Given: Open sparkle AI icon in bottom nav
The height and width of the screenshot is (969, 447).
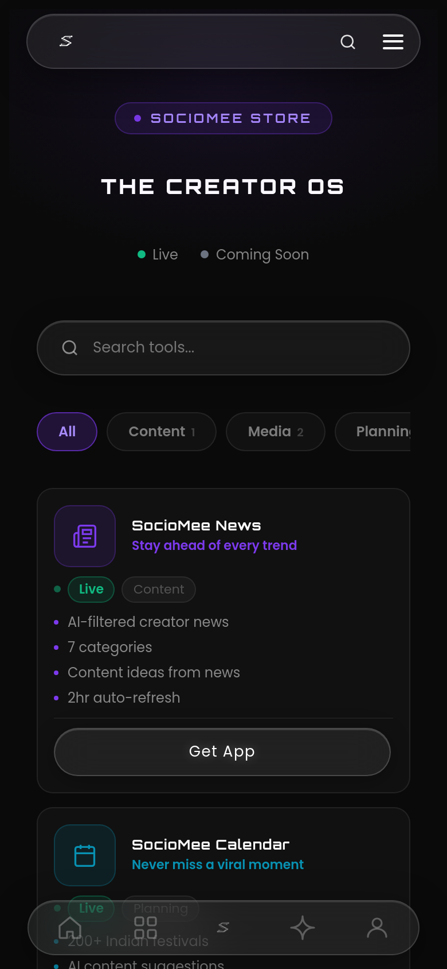Looking at the screenshot, I should tap(303, 928).
